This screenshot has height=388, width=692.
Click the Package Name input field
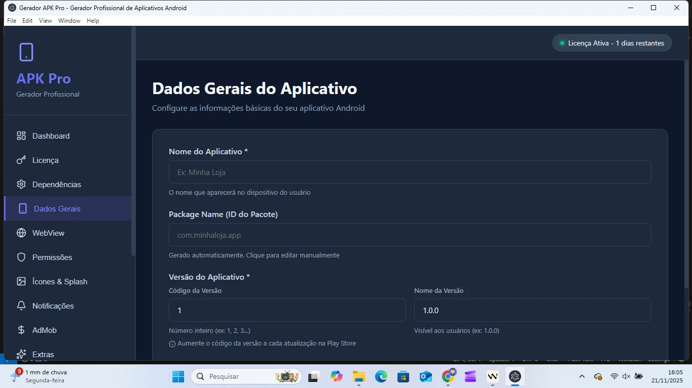410,235
